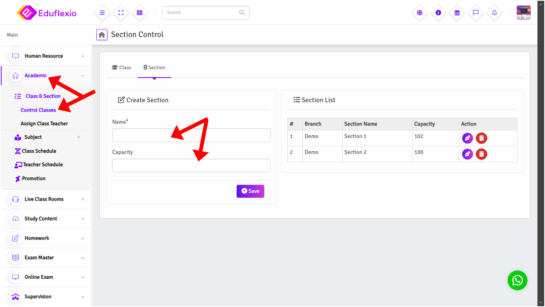
Task: Click the Save button
Action: (x=250, y=191)
